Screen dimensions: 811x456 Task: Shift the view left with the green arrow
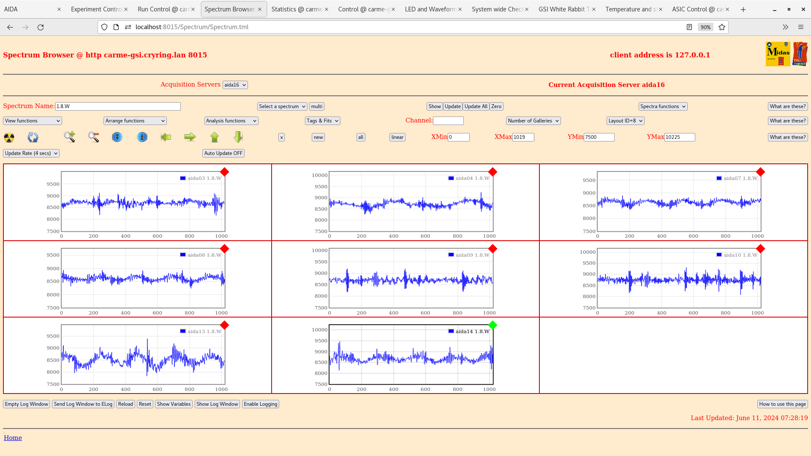pyautogui.click(x=166, y=137)
